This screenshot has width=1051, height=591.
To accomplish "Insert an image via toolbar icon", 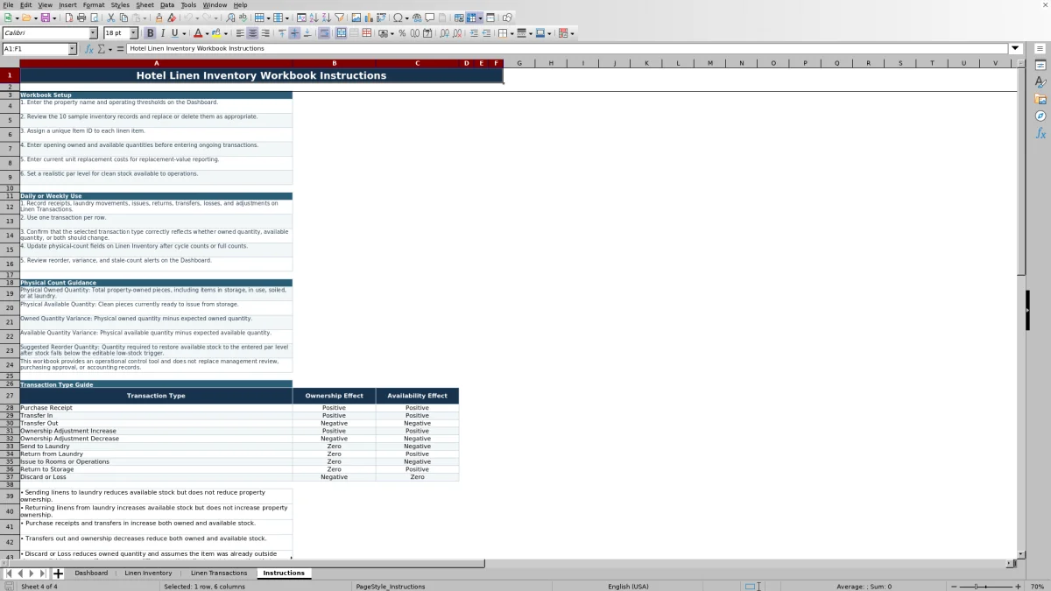I will click(x=356, y=18).
